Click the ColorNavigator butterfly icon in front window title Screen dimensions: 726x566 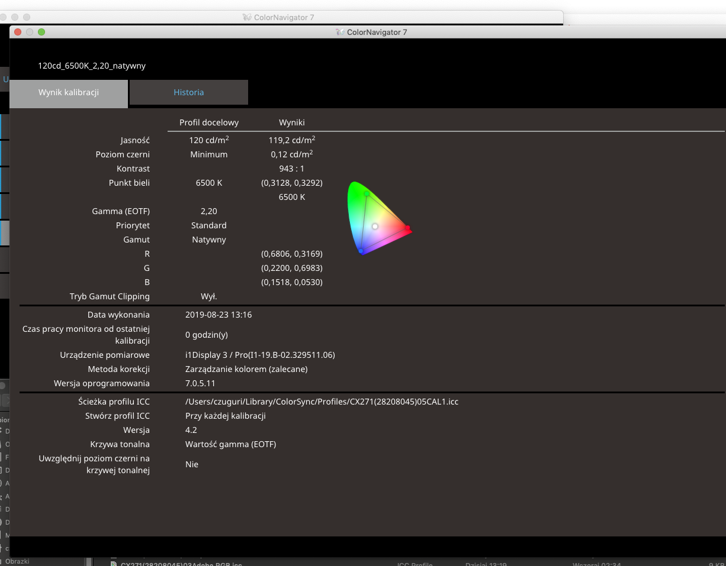[x=340, y=33]
